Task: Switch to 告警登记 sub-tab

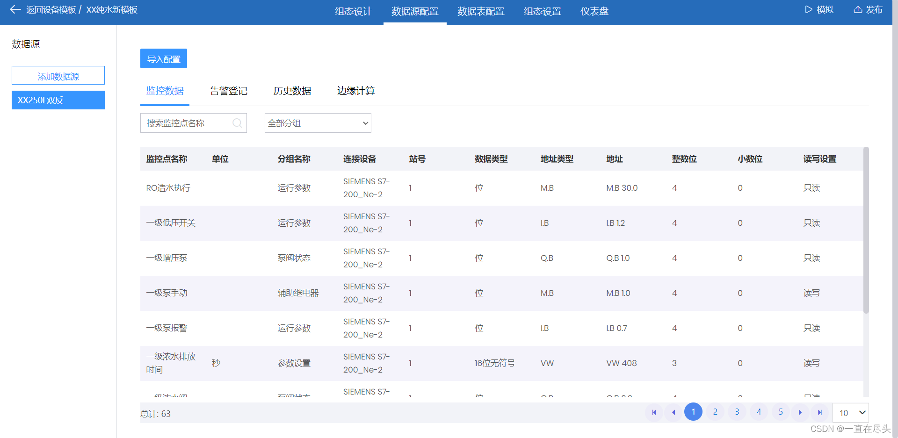Action: click(229, 91)
